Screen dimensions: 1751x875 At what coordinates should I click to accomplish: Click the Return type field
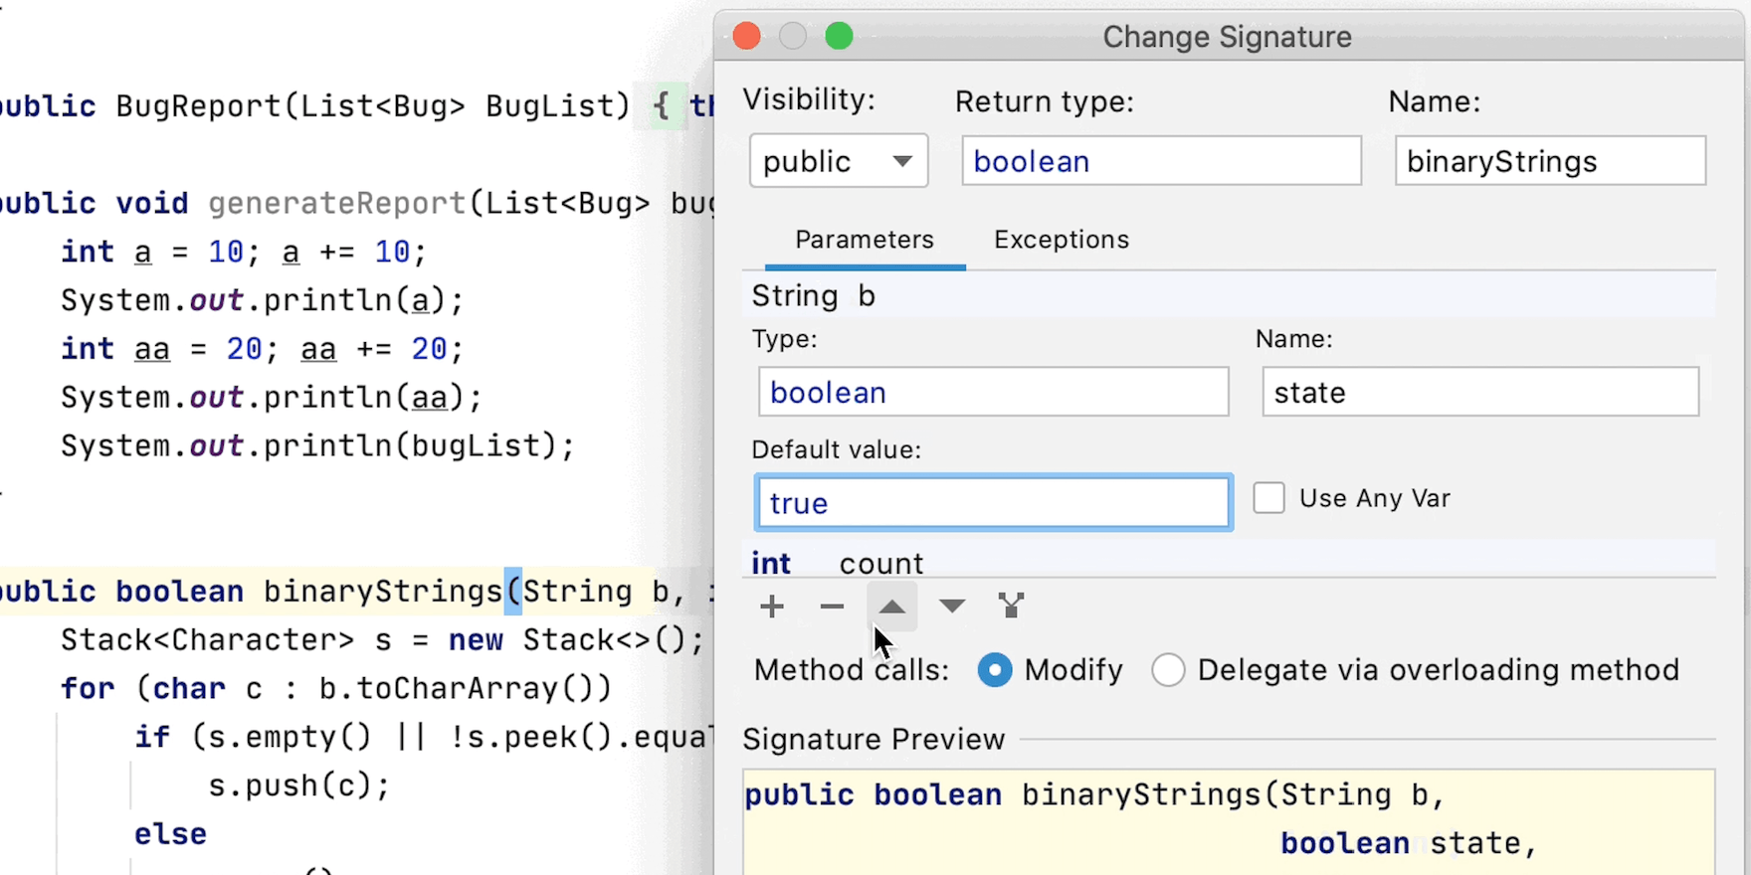[x=1160, y=161]
